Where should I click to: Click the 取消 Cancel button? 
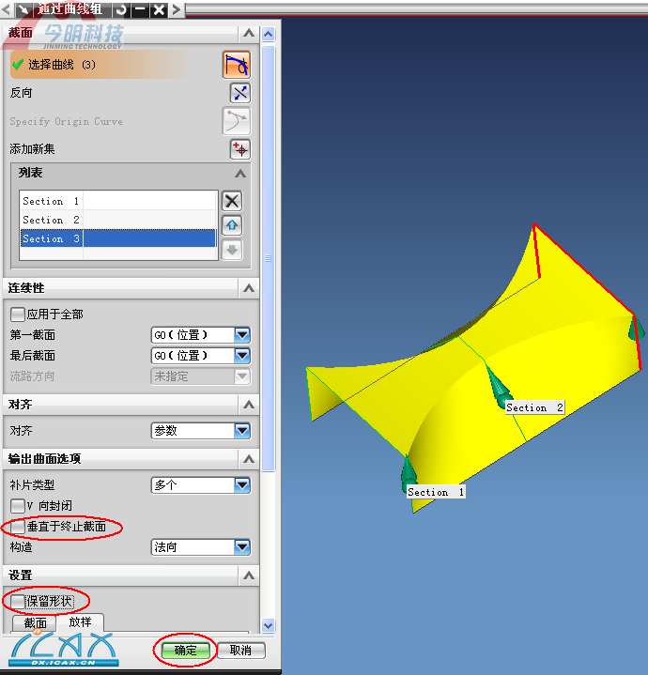pyautogui.click(x=240, y=651)
